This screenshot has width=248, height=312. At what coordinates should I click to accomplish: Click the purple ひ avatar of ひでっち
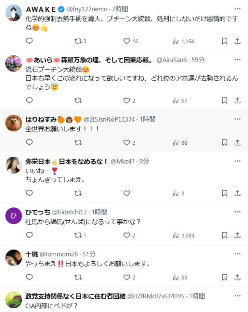pyautogui.click(x=13, y=216)
